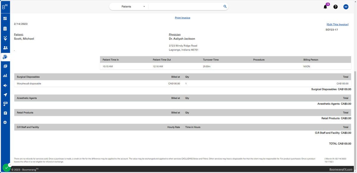
Task: Click invoice number SGY23-17
Action: [332, 30]
